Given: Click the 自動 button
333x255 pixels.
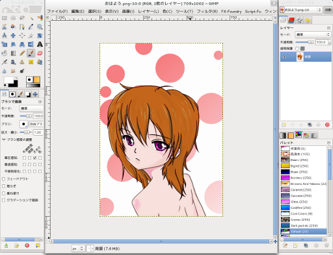Looking at the screenshot, I should [328, 10].
